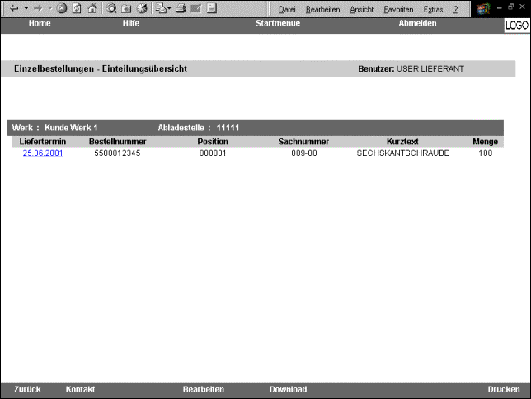Click position value 000001
This screenshot has width=531, height=399.
pyautogui.click(x=213, y=153)
